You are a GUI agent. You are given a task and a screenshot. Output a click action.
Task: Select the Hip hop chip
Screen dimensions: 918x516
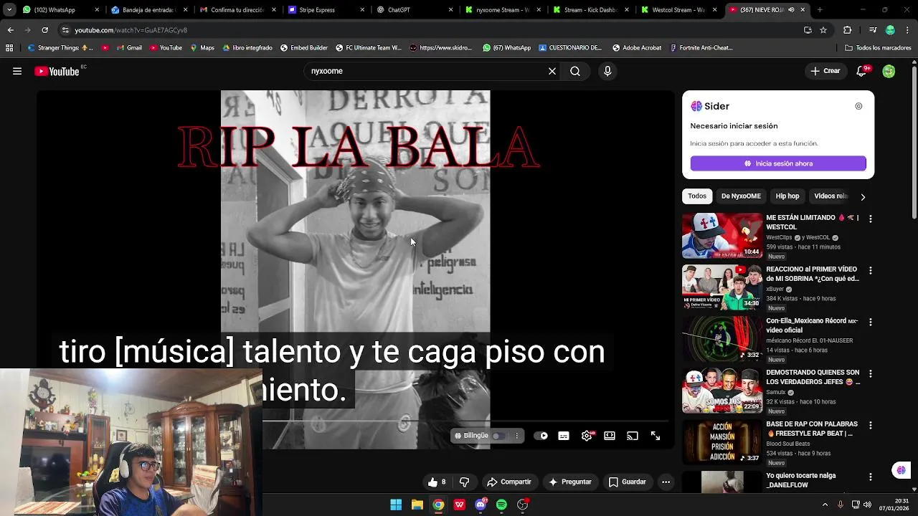point(787,196)
